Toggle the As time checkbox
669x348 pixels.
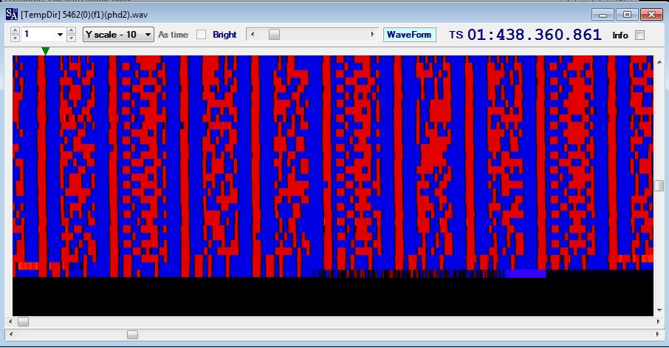201,35
